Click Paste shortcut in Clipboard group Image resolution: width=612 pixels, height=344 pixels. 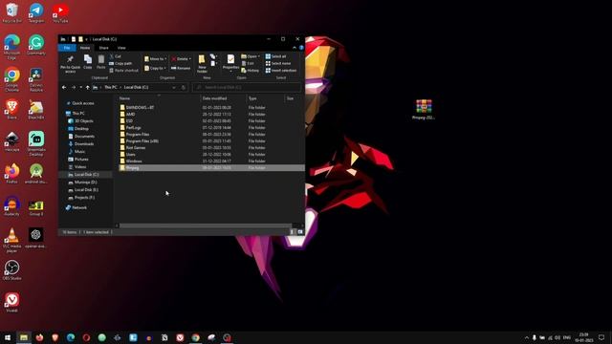(123, 71)
